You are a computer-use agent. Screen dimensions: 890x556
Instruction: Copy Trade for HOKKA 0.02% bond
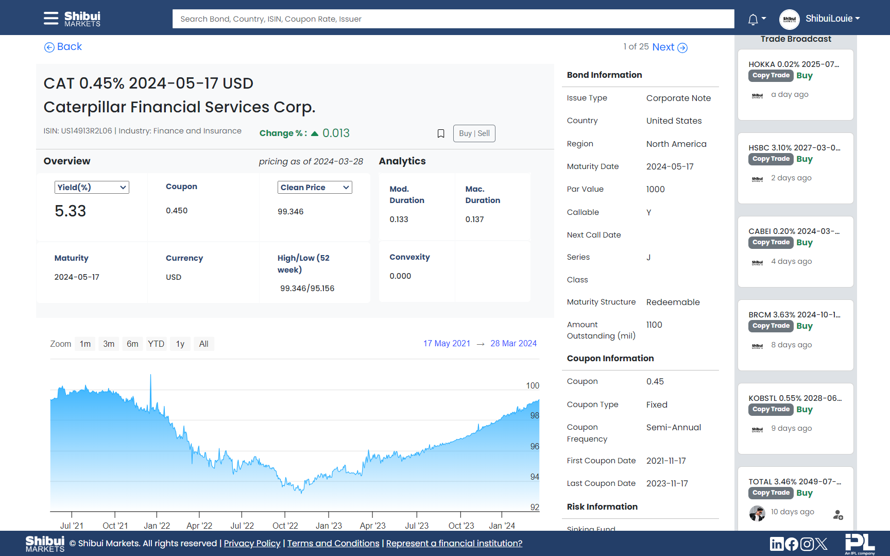coord(771,76)
